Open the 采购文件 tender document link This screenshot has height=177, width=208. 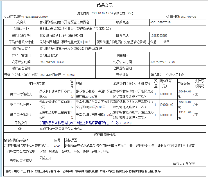pyautogui.click(x=86, y=123)
